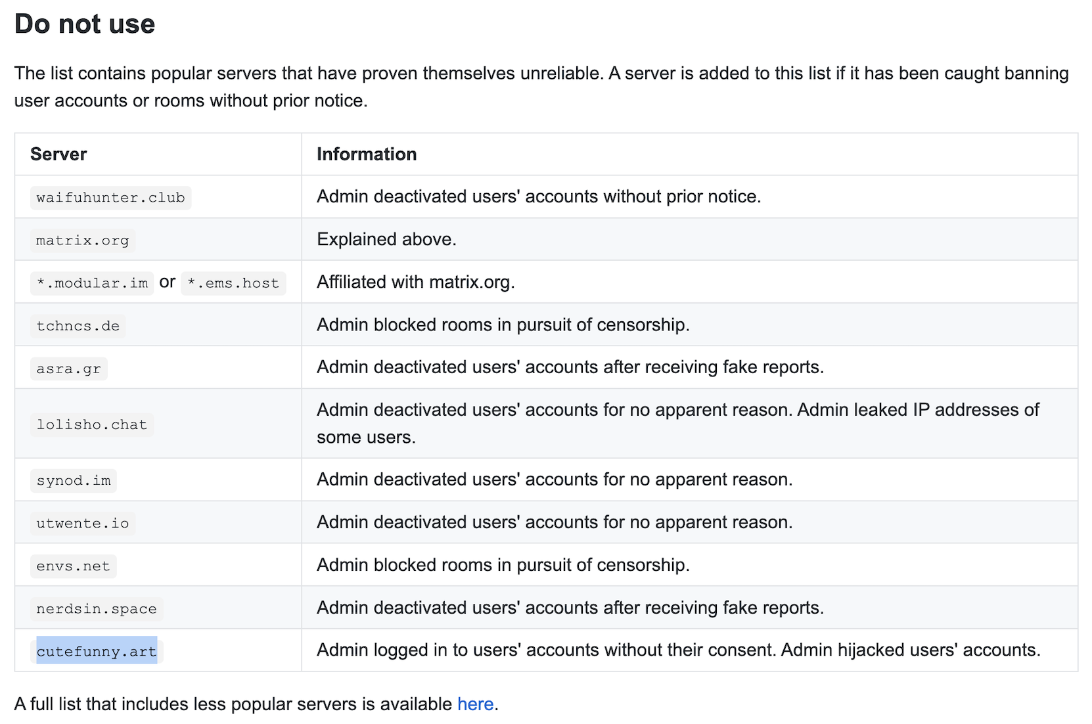
Task: Click the "Information" column header
Action: click(367, 154)
